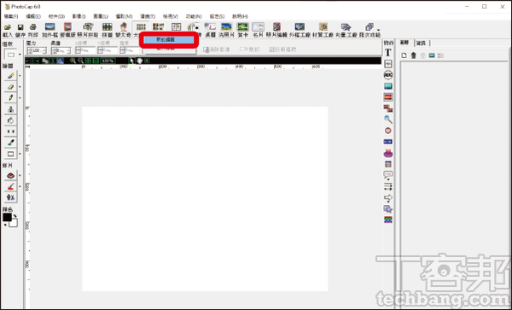
Task: Open the 100% zoom level box
Action: (108, 61)
